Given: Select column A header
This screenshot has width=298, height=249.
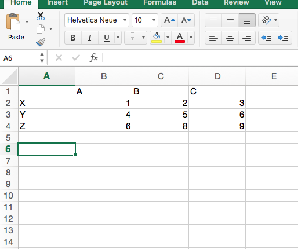Looking at the screenshot, I should click(47, 76).
